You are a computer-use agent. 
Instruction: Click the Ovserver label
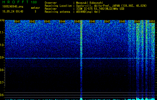[x=51, y=3]
